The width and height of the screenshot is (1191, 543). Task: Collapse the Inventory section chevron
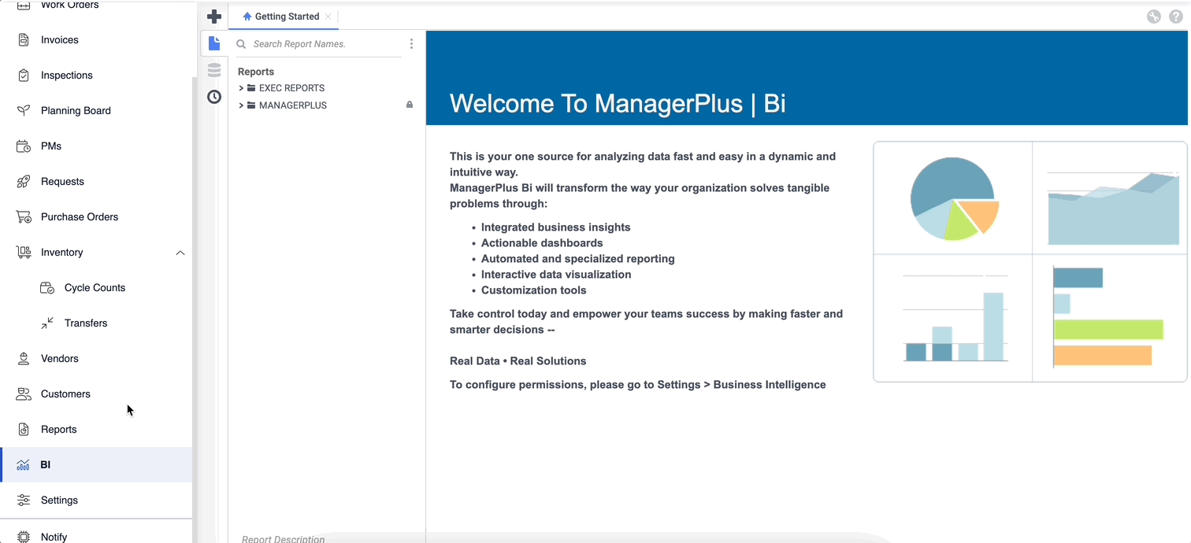point(180,253)
